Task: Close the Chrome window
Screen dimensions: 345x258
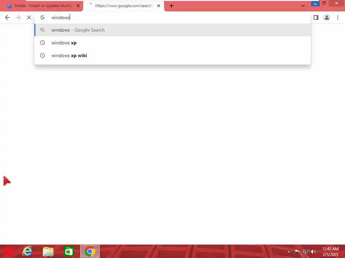Action: 337,3
